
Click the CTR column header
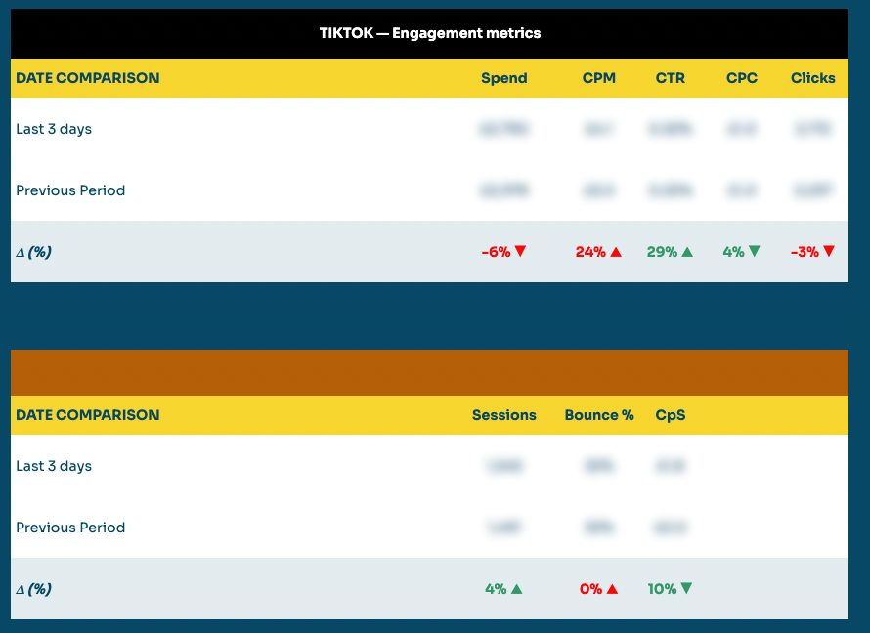point(671,78)
